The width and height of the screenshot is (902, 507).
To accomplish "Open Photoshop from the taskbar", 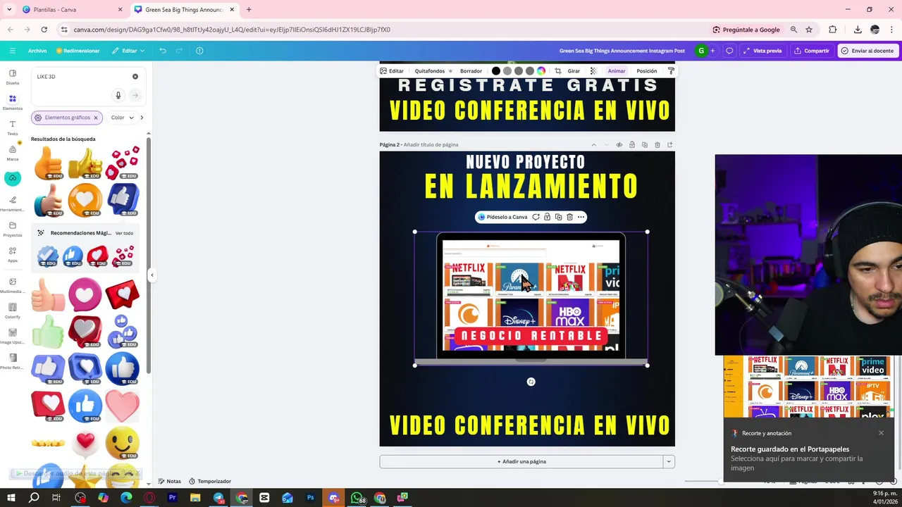I will pos(310,498).
